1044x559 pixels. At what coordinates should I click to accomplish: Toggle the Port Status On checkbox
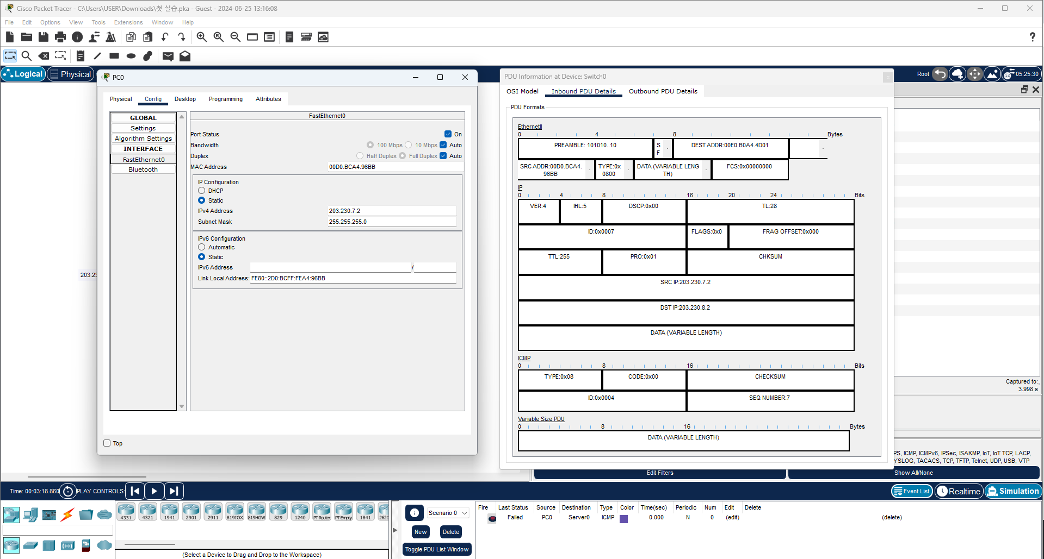tap(448, 134)
